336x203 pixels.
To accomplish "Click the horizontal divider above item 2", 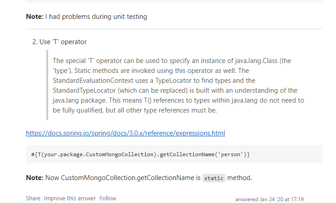I will pyautogui.click(x=174, y=29).
